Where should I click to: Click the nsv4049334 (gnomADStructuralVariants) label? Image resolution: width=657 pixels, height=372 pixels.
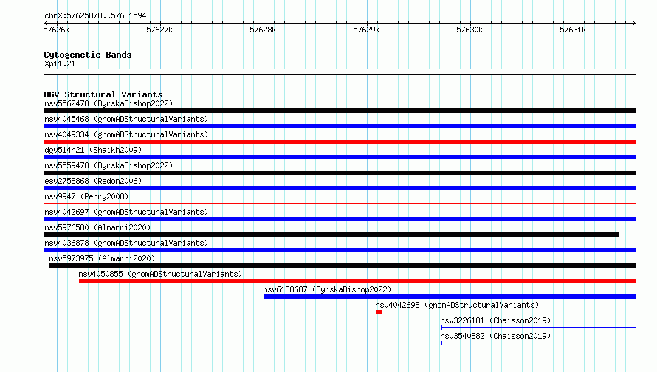pos(126,134)
